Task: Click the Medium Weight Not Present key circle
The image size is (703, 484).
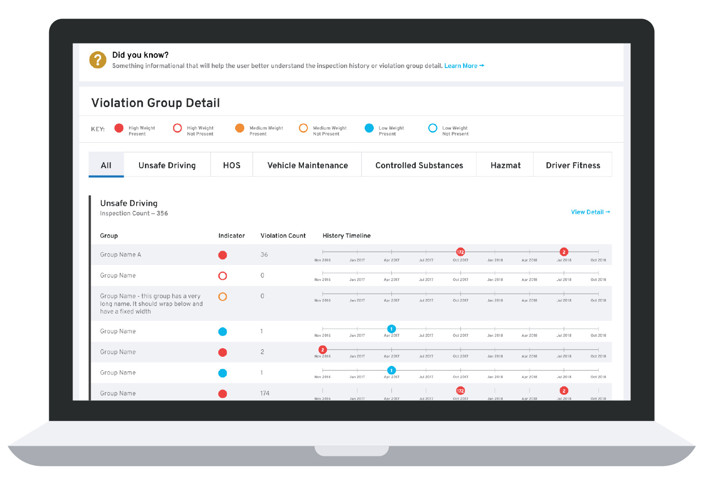Action: [303, 128]
